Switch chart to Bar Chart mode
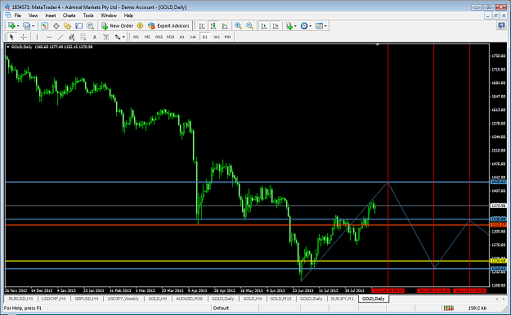Image resolution: width=511 pixels, height=315 pixels. pyautogui.click(x=202, y=25)
